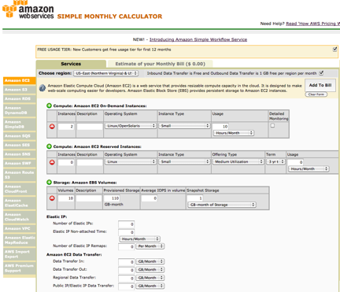Click the Data Transfer Out value field

(x=126, y=270)
